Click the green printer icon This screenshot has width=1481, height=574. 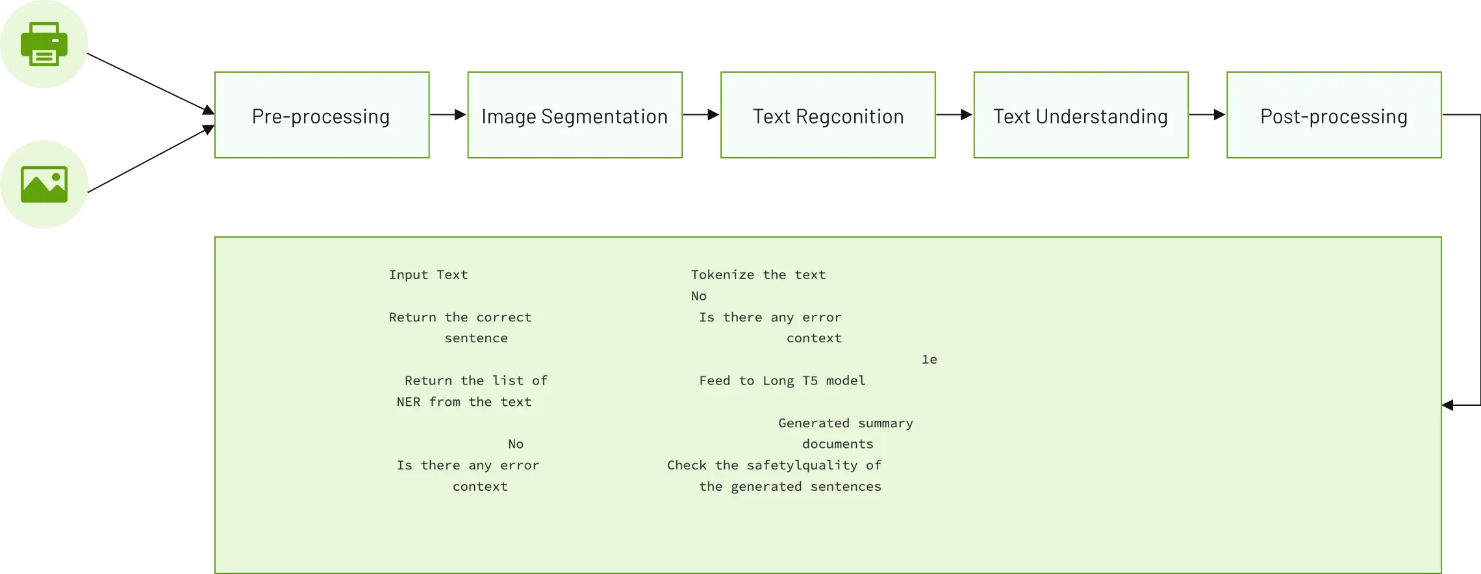pyautogui.click(x=44, y=44)
